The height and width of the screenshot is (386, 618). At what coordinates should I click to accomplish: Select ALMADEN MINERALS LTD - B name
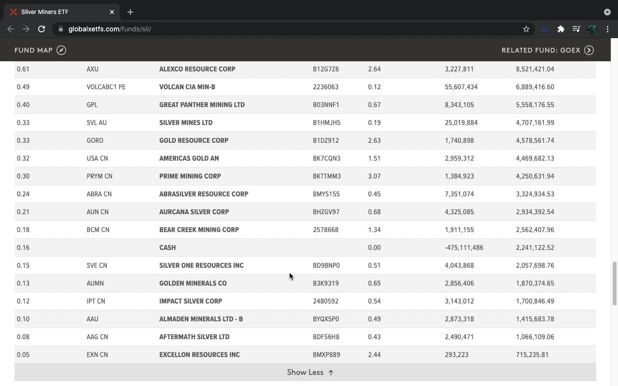[x=201, y=319]
